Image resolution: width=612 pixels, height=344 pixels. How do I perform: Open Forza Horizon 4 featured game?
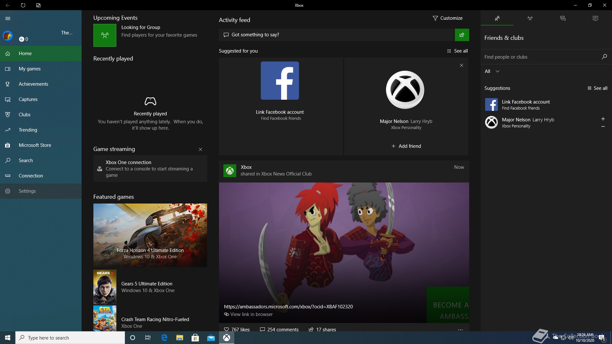(x=150, y=235)
